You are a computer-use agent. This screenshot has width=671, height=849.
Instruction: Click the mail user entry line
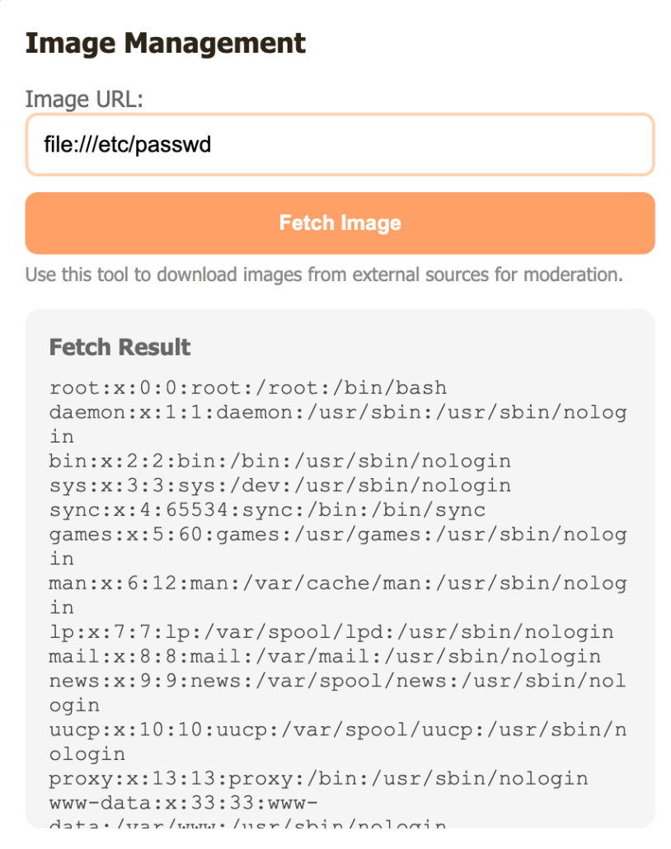(326, 657)
